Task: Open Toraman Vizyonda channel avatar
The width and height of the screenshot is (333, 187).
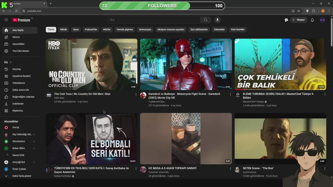Action: pyautogui.click(x=143, y=170)
